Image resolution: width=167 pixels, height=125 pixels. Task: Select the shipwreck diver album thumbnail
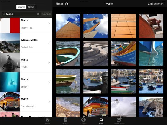click(x=10, y=62)
